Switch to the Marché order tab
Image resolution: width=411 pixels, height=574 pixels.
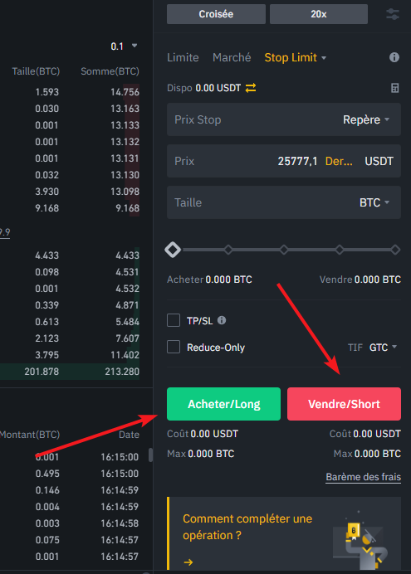click(232, 57)
